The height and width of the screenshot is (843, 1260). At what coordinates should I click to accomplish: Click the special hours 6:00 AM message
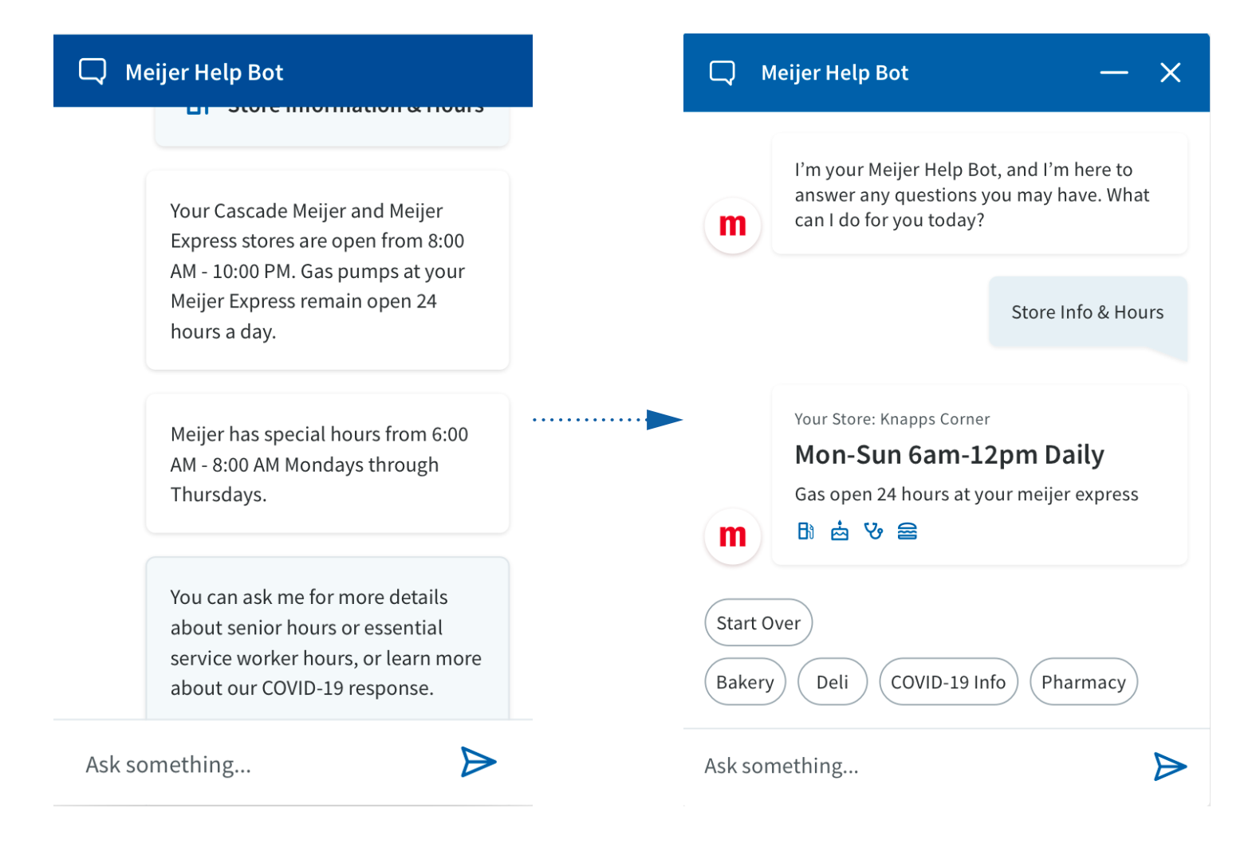327,464
